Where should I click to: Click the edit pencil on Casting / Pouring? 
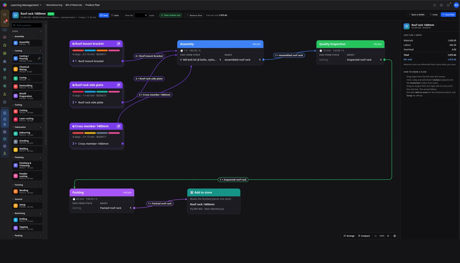point(39,58)
